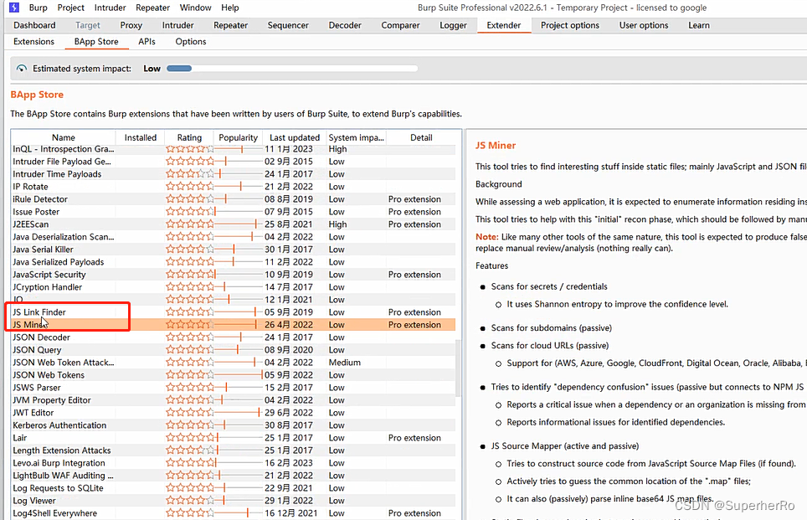This screenshot has width=807, height=520.
Task: Select the BApp Store sub-tab
Action: point(96,42)
